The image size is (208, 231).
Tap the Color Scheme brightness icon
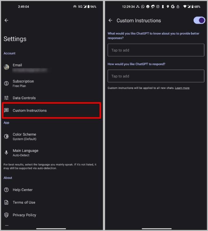[x=6, y=136]
